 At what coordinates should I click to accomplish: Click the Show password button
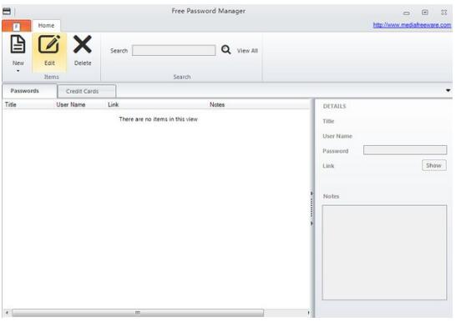(x=434, y=165)
